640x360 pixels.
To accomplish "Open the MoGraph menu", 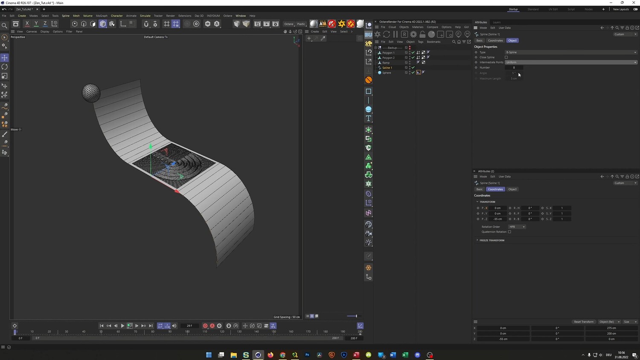I will point(102,16).
